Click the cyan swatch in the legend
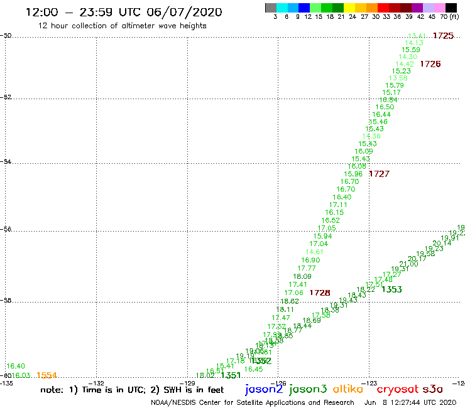 tap(282, 8)
